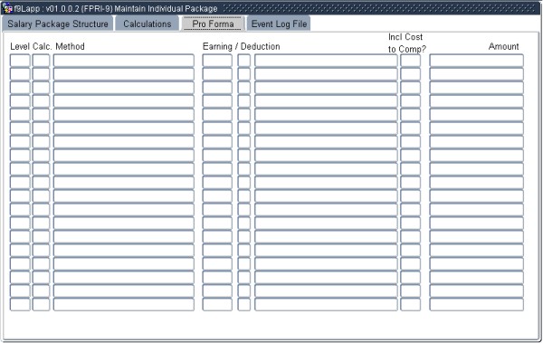
Task: Click the Incl Cost to Comp? field, first row
Action: [x=410, y=61]
